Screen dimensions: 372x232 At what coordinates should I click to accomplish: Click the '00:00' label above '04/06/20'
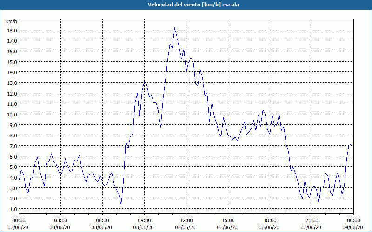tap(353, 221)
